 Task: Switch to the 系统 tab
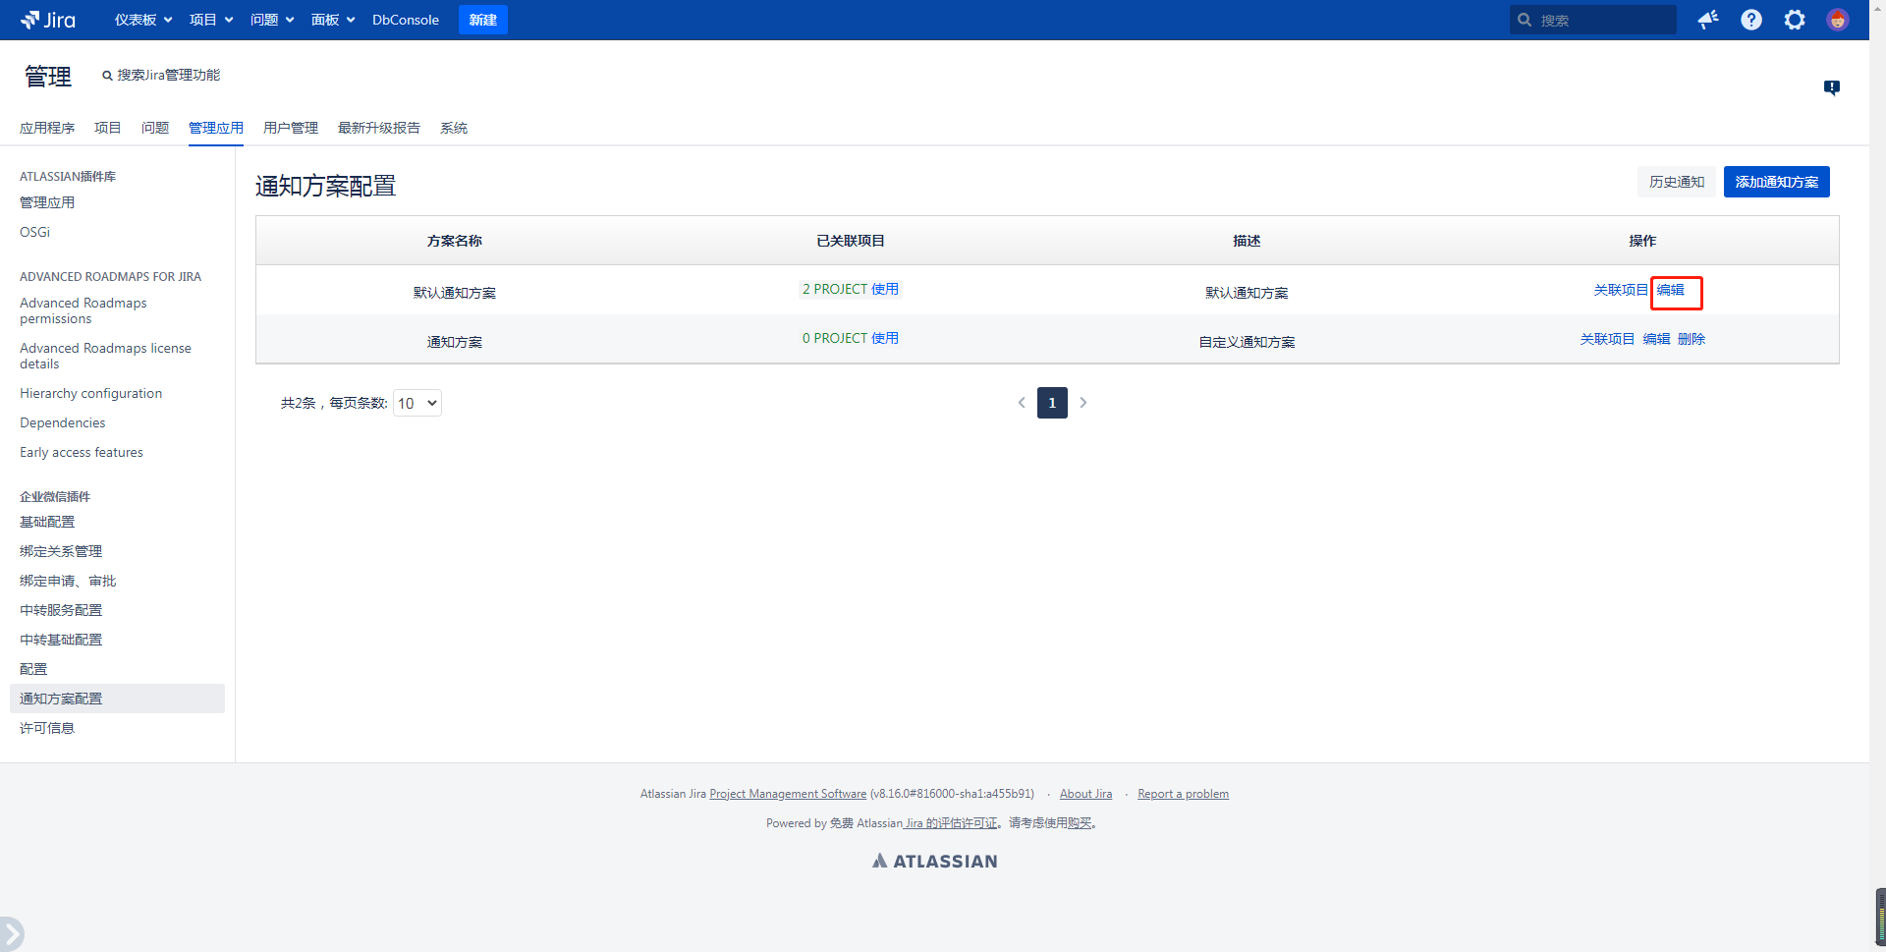point(454,128)
